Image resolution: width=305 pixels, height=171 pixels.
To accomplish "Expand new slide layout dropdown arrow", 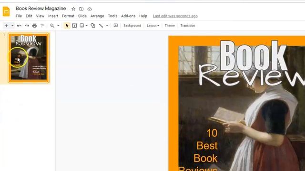I will tap(12, 26).
